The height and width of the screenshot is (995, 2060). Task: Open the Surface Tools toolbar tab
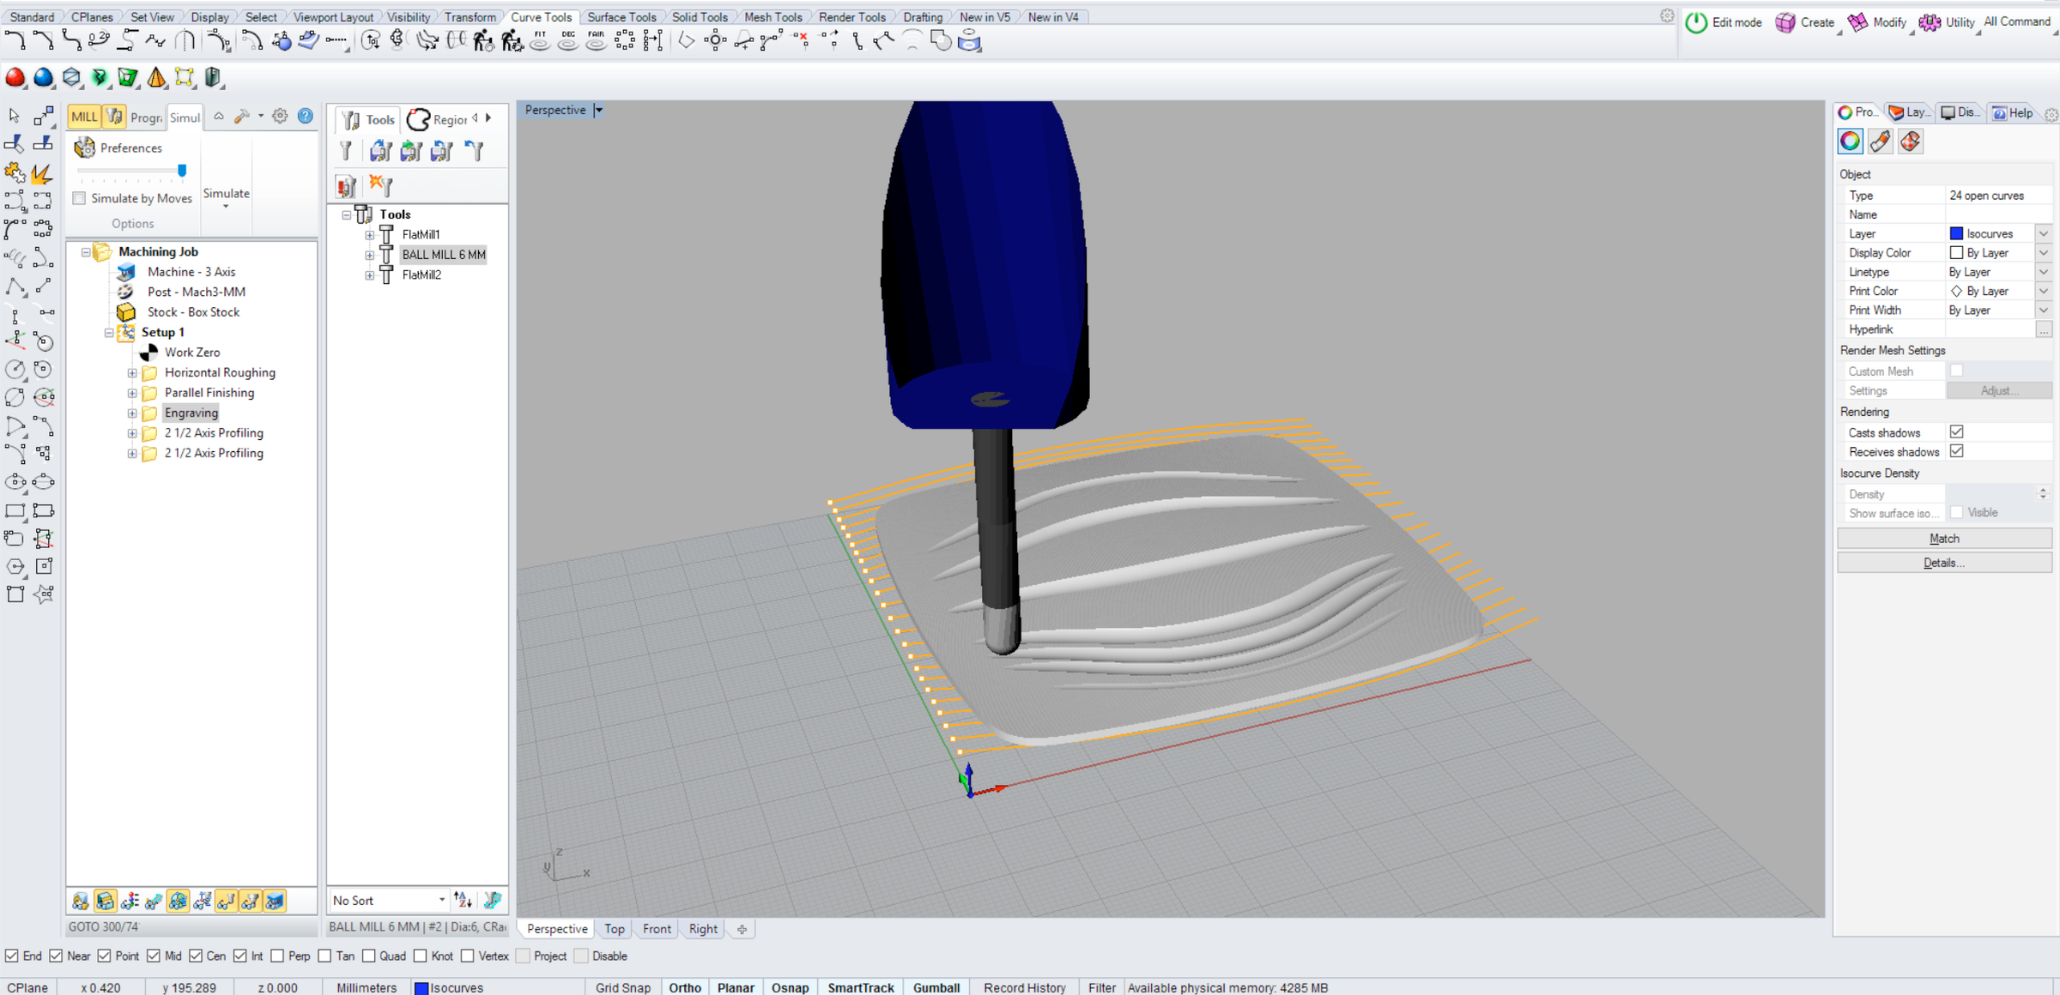coord(621,16)
